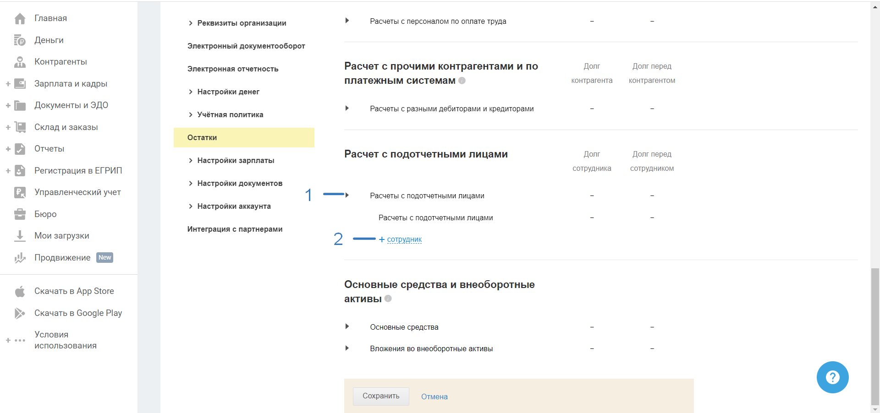Click the Контрагенты people icon
This screenshot has width=880, height=413.
(x=20, y=62)
